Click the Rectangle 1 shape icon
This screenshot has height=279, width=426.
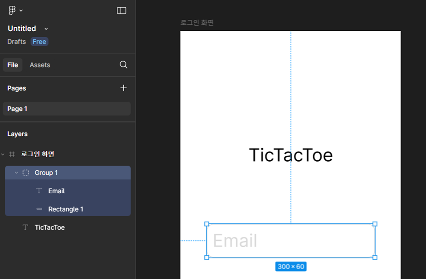[x=39, y=209]
